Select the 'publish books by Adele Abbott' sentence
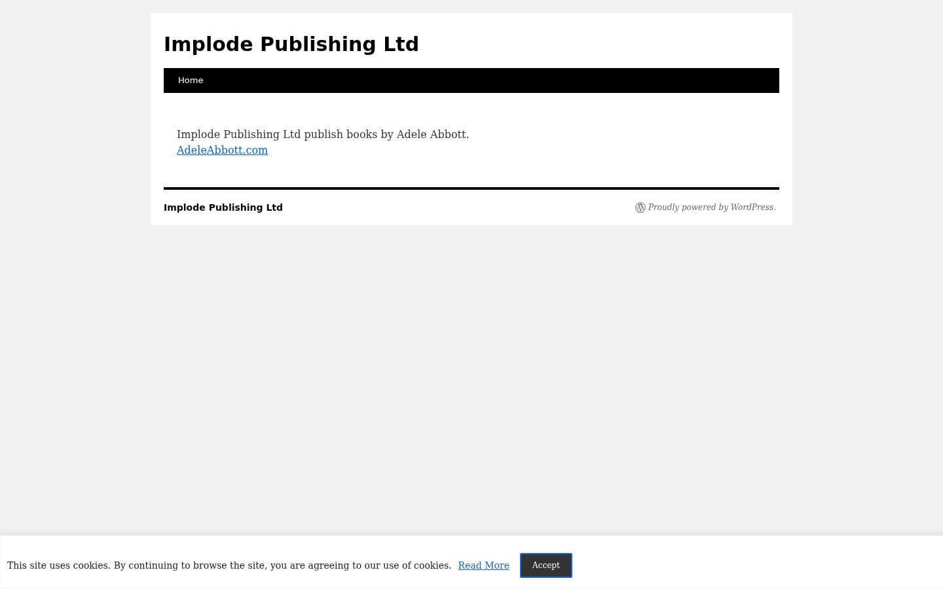Viewport: 943px width, 589px height. (x=323, y=134)
